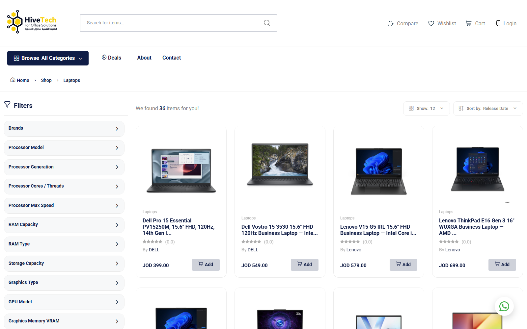Click the Login door icon
Image resolution: width=527 pixels, height=329 pixels.
(498, 23)
